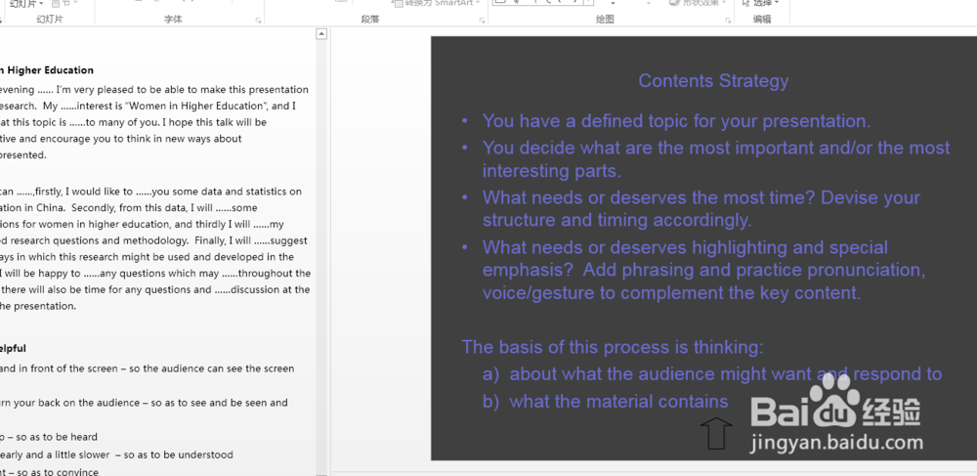
Task: Click bullet 'What needs or deserves the most time?'
Action: coord(701,197)
